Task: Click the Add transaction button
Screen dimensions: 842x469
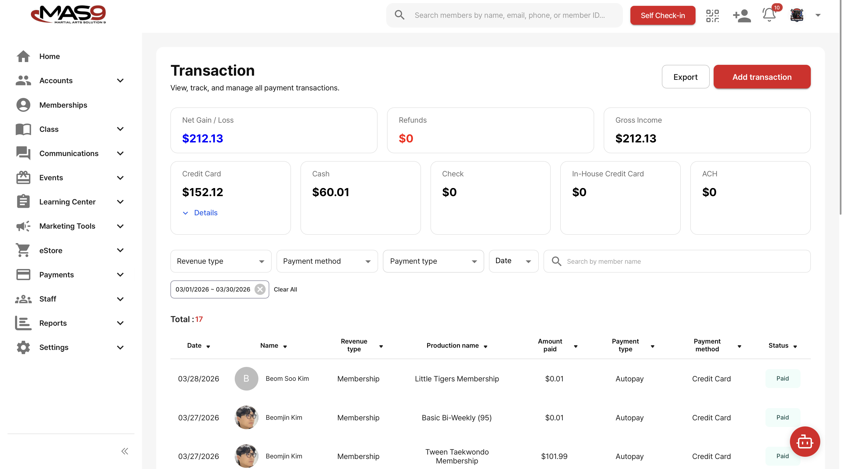Action: (762, 77)
